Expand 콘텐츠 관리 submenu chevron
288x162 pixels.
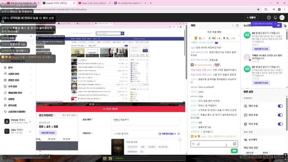[31, 80]
